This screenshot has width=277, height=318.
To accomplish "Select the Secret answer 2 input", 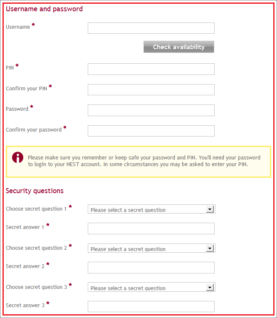I will pos(151,268).
